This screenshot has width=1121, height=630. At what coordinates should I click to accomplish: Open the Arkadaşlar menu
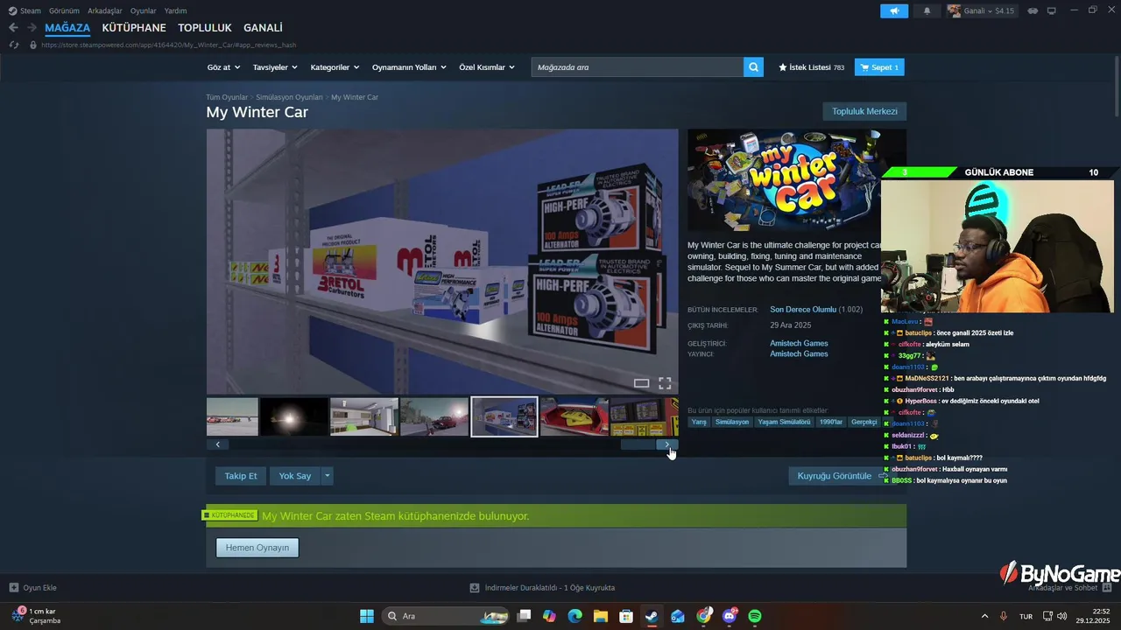pos(104,10)
